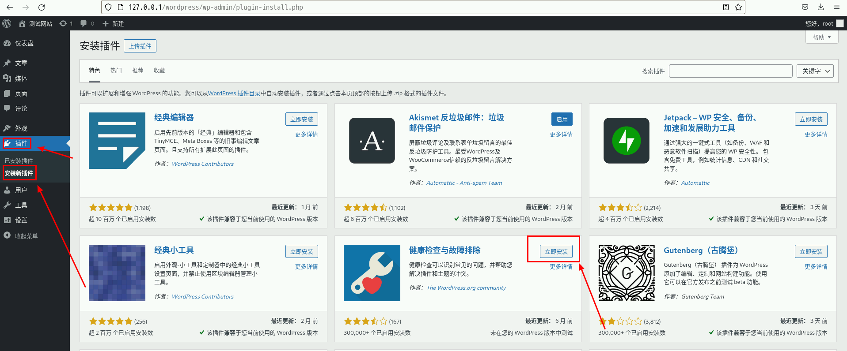This screenshot has width=847, height=351.
Task: Click the WordPress logo in admin bar
Action: (7, 23)
